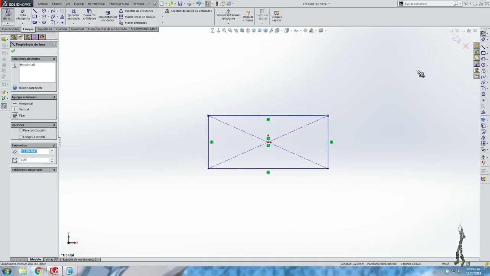Open dropdown under Recortar entidades
Image resolution: width=490 pixels, height=276 pixels.
pyautogui.click(x=73, y=23)
